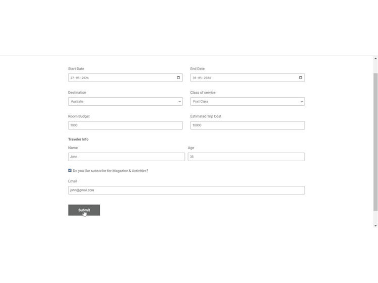
Task: Open the Class of service dropdown
Action: point(247,101)
